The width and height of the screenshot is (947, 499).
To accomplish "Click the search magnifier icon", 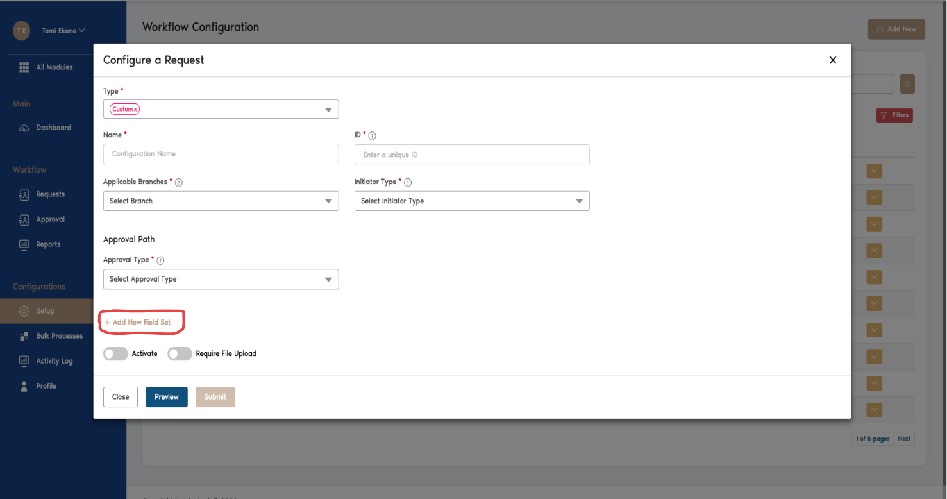I will pos(907,83).
